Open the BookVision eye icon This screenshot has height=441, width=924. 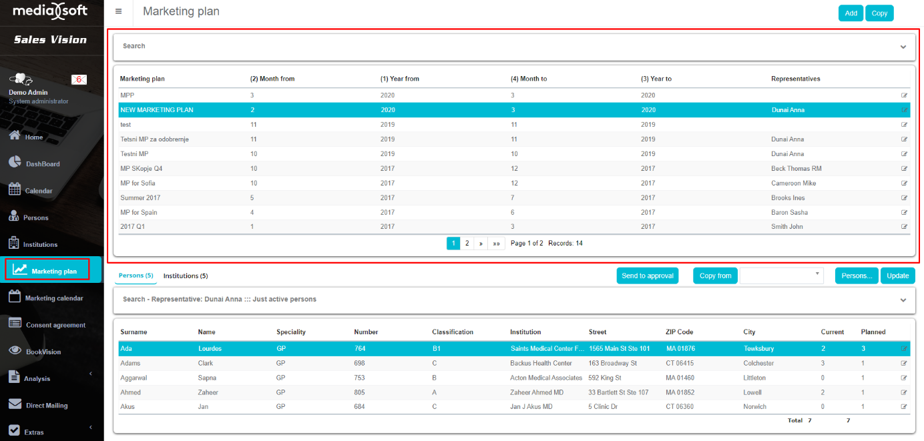coord(15,351)
